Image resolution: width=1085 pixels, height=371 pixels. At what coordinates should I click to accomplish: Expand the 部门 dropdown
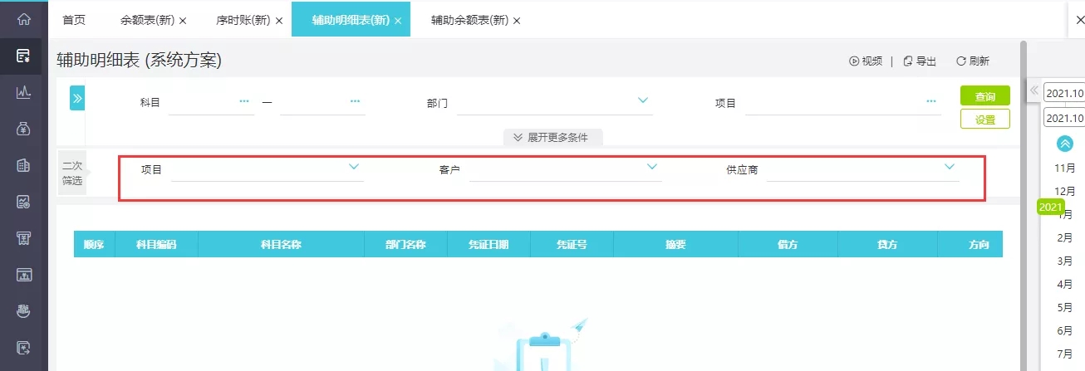point(643,100)
